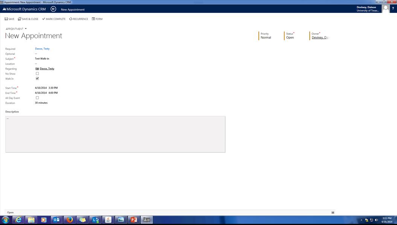The image size is (397, 225).
Task: Click the Microsoft Dynamics CRM logo
Action: point(24,9)
